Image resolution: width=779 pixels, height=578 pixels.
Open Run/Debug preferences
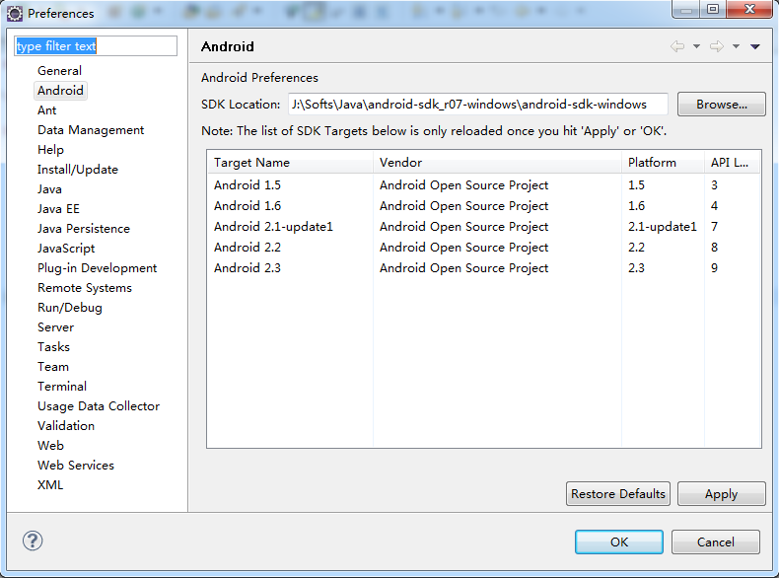(70, 308)
